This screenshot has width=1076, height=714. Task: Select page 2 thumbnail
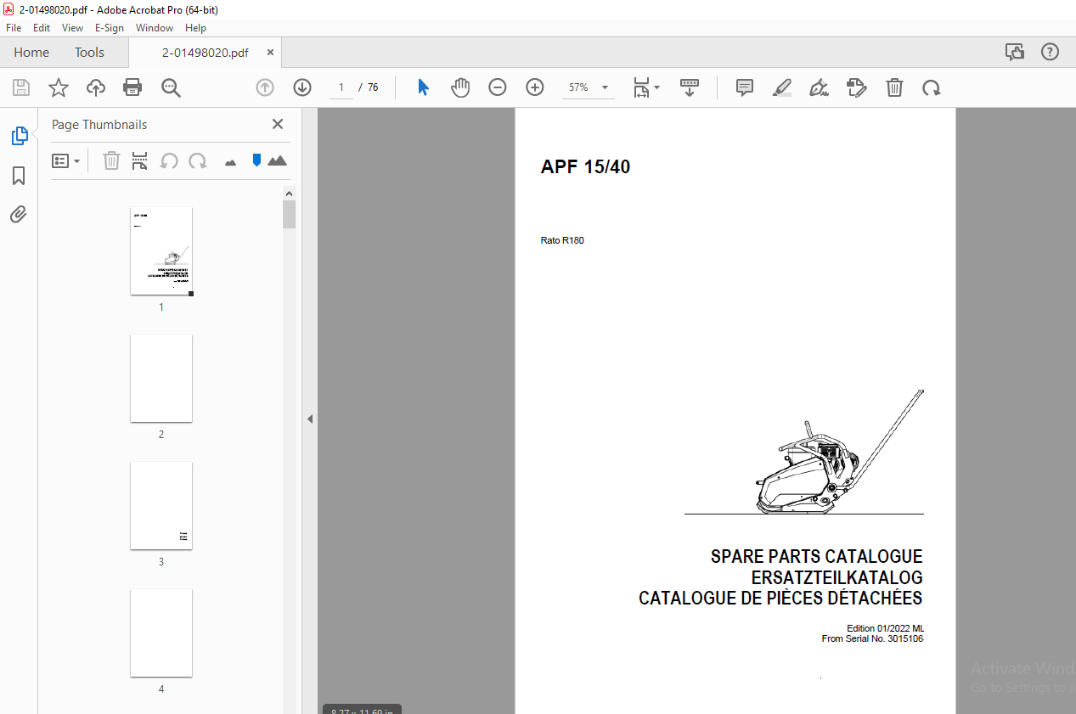(x=161, y=379)
